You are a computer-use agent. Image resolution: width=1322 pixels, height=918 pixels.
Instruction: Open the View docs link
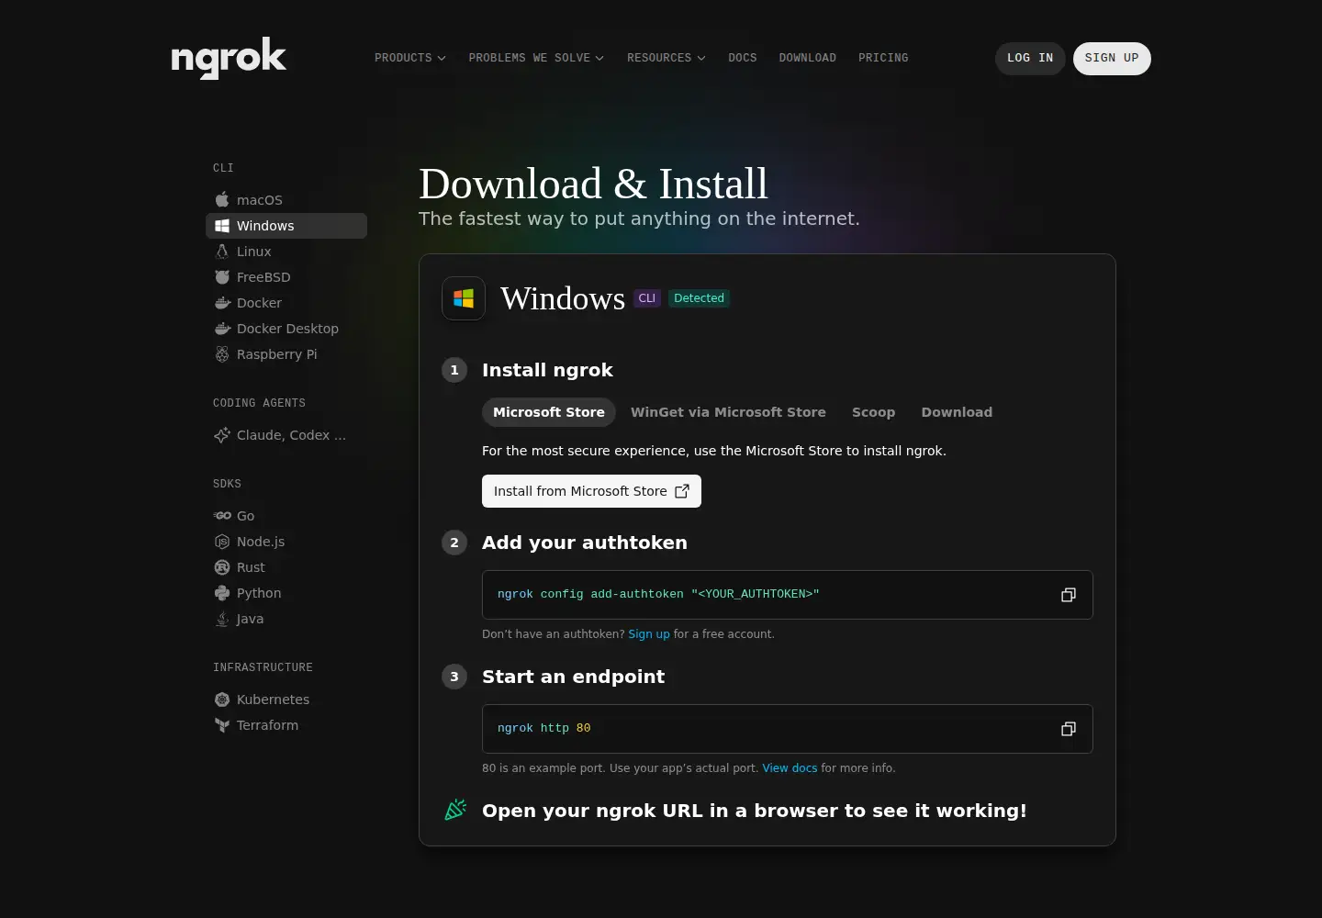[790, 768]
